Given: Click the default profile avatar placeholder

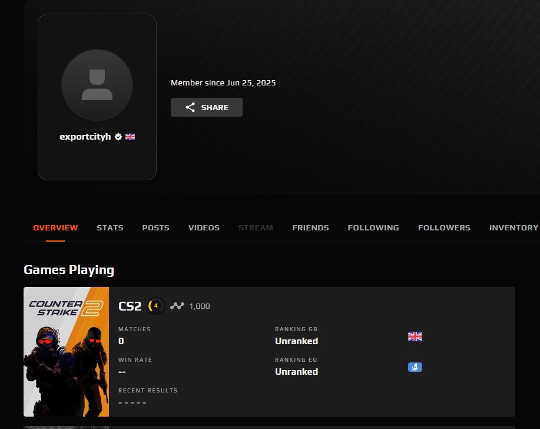Looking at the screenshot, I should click(x=97, y=85).
